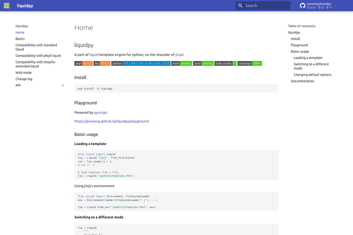353x235 pixels.
Task: Click the second build passing badge
Action: coord(203,63)
